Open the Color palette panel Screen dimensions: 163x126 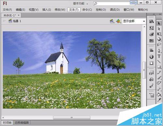[151, 34]
